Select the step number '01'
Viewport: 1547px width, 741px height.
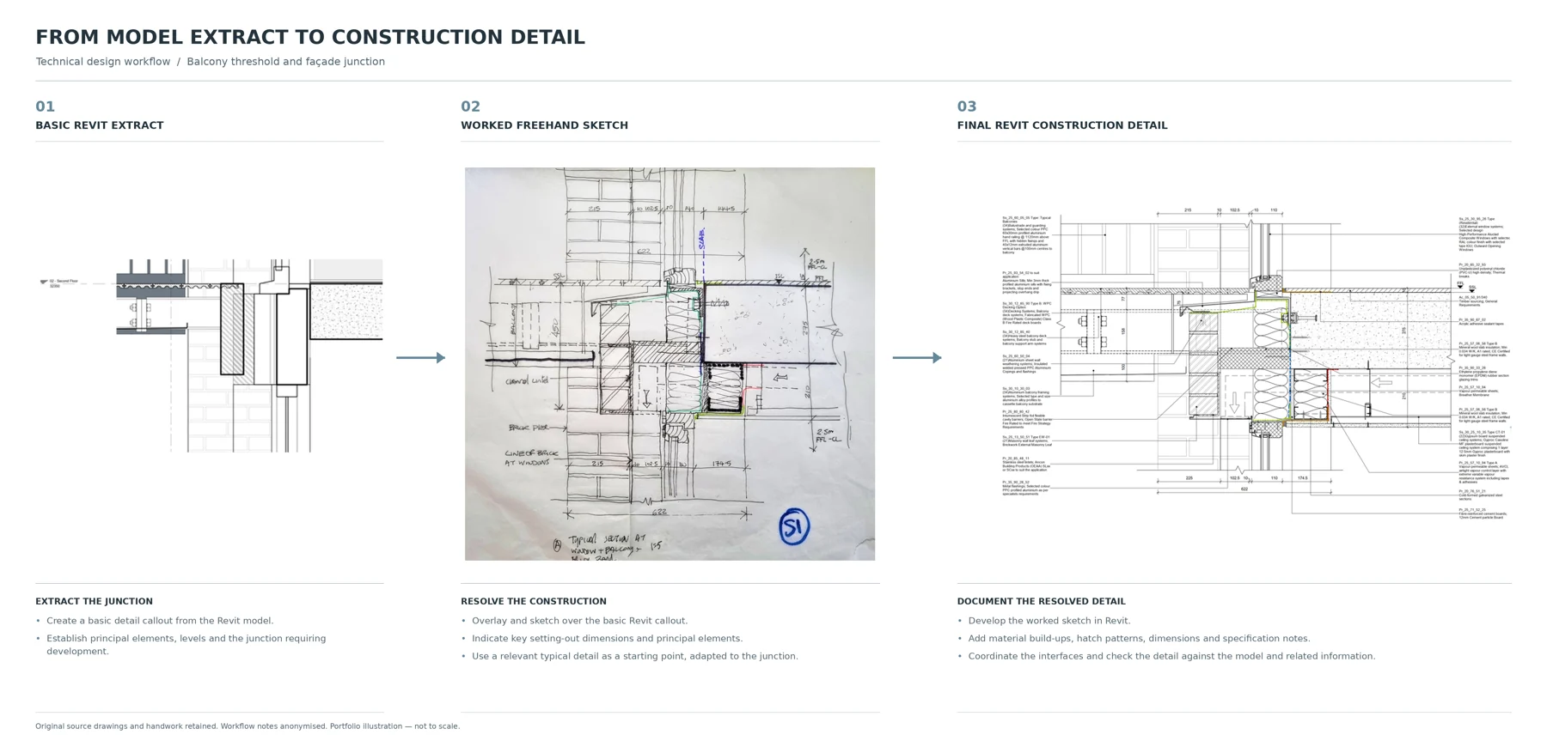(x=46, y=106)
